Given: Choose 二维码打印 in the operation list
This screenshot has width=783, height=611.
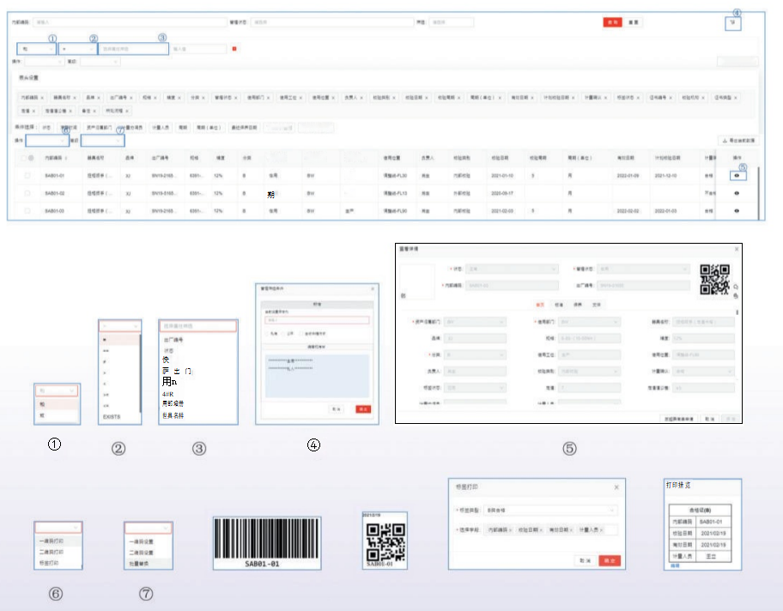Looking at the screenshot, I should tap(51, 552).
